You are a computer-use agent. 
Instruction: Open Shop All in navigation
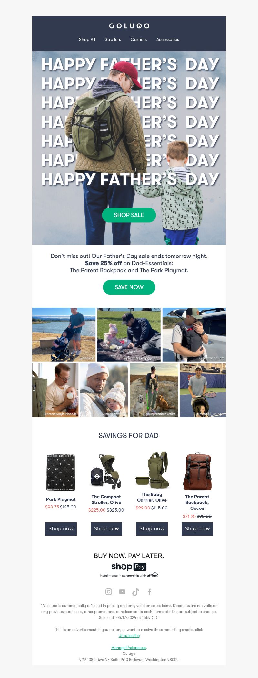coord(87,39)
